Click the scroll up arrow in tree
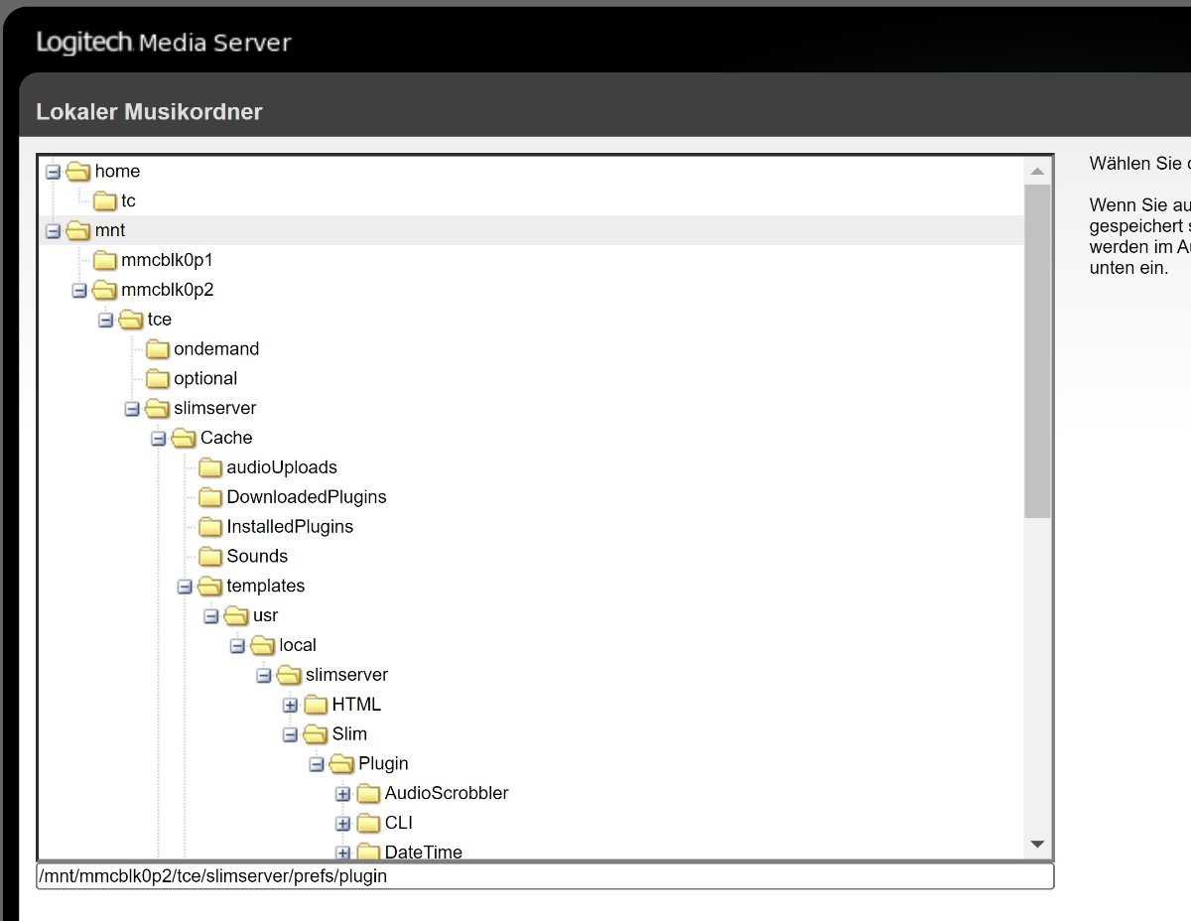The image size is (1191, 921). click(1038, 172)
